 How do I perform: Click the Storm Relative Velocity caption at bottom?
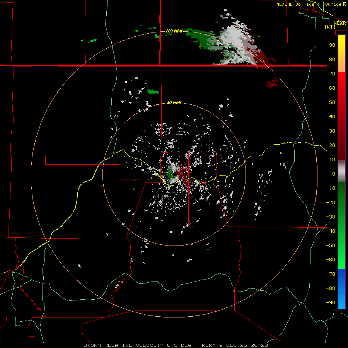176,345
